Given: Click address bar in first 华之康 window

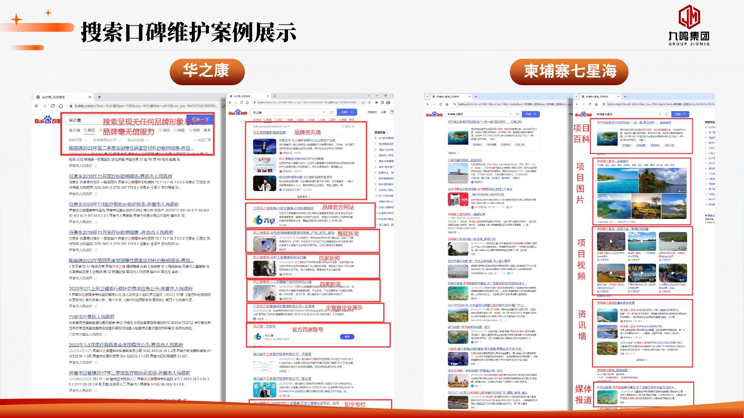Looking at the screenshot, I should 146,106.
